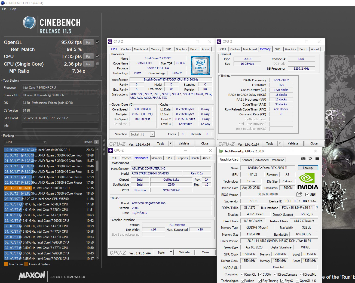Click Lookup in GPU-Z

click(308, 168)
